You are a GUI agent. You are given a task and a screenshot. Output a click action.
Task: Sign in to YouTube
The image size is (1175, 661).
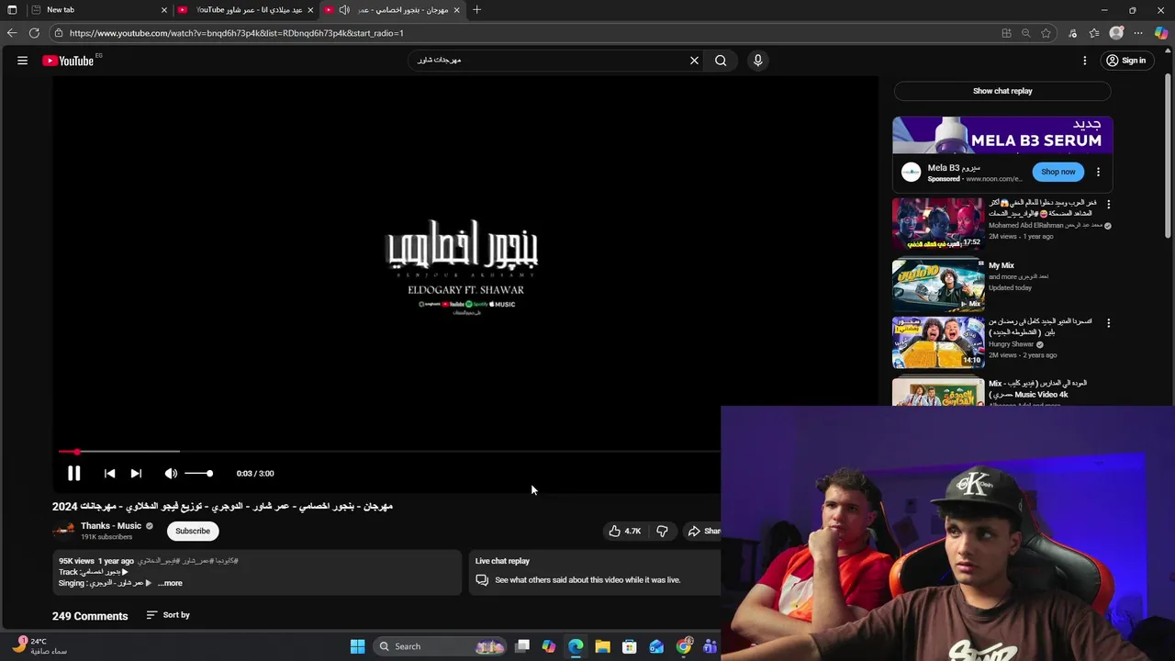coord(1126,61)
